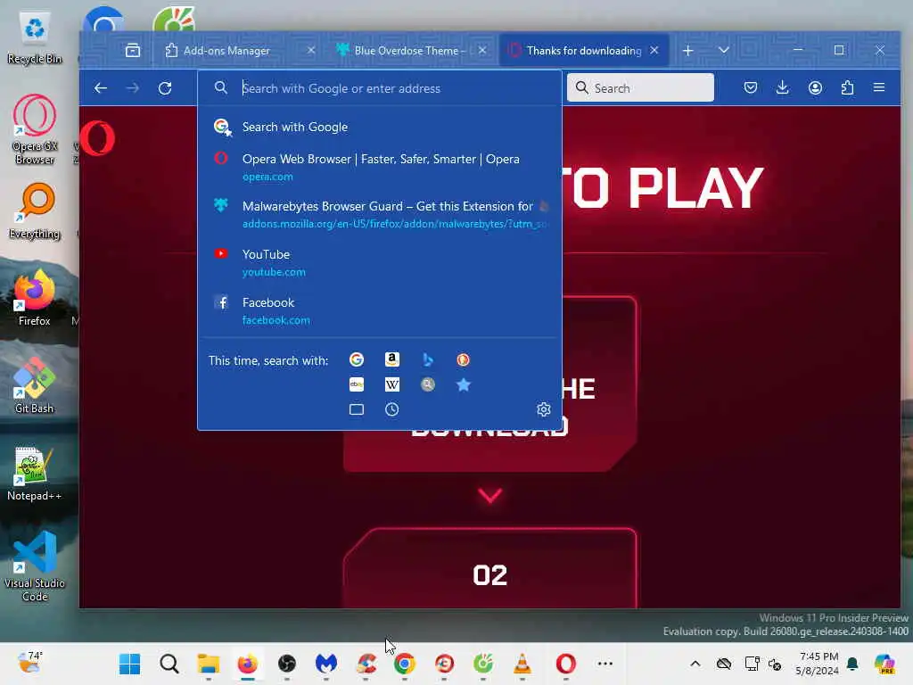Search this time with Bing

click(x=428, y=360)
